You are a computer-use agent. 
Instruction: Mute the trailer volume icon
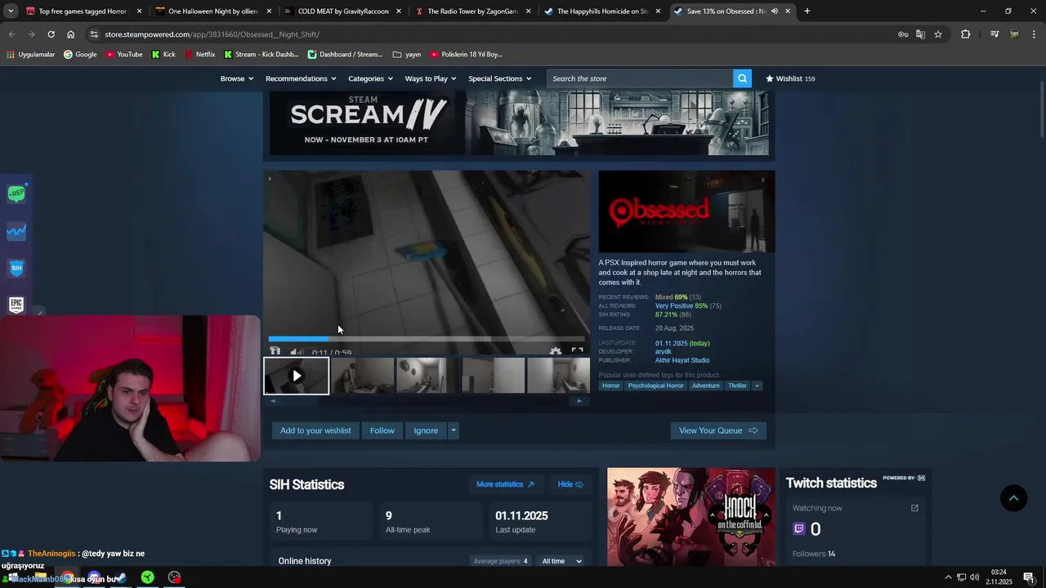pos(297,352)
